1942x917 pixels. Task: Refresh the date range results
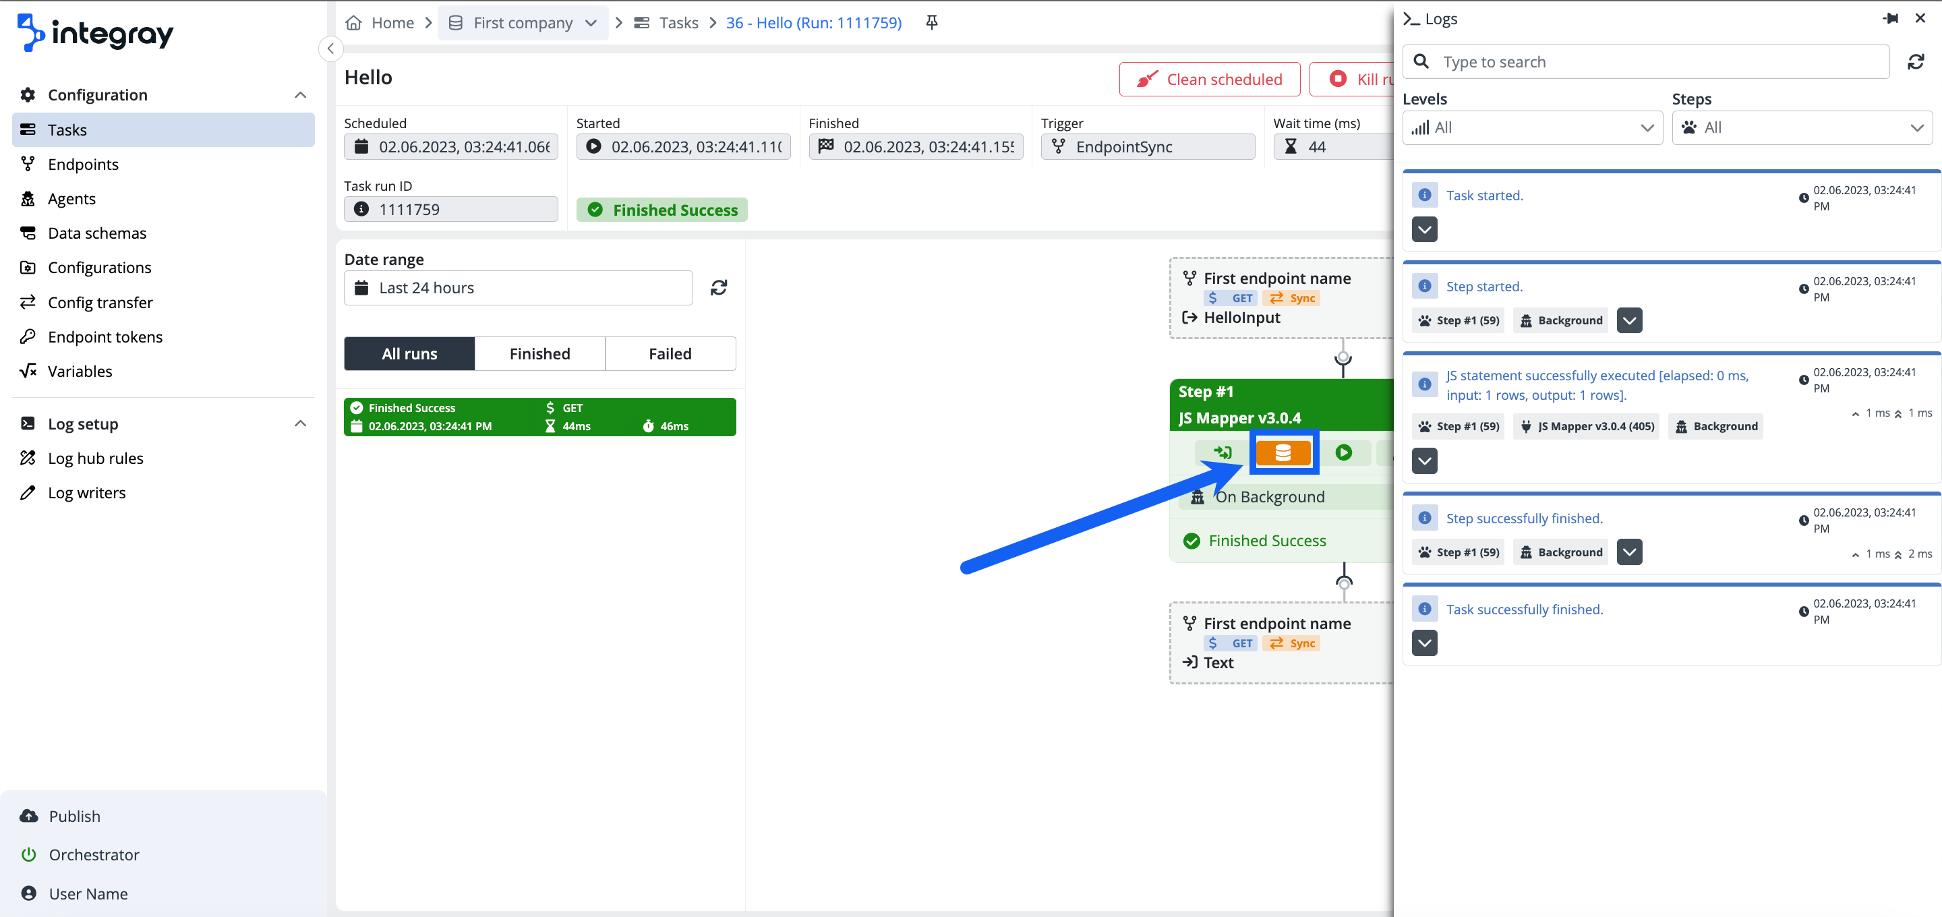(x=719, y=287)
